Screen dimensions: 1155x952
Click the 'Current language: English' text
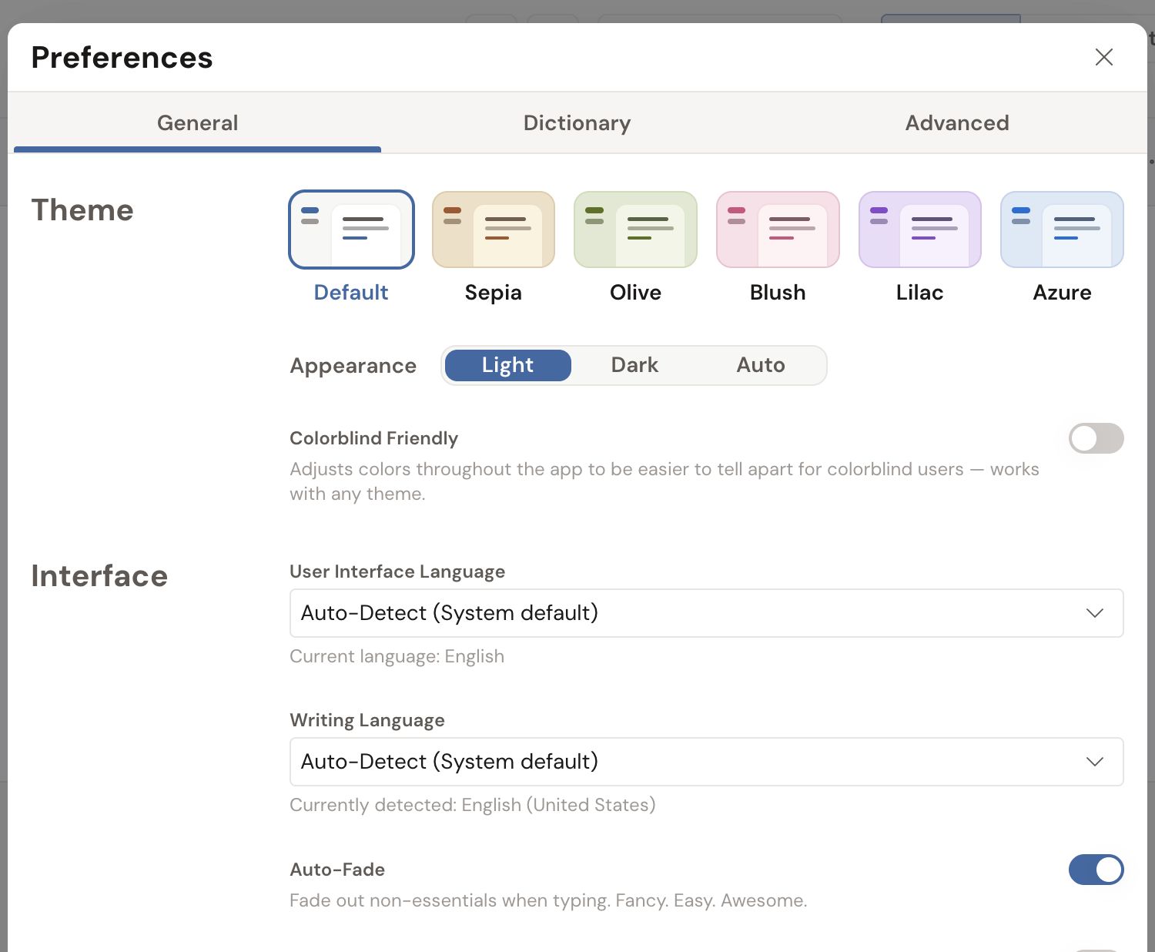397,656
